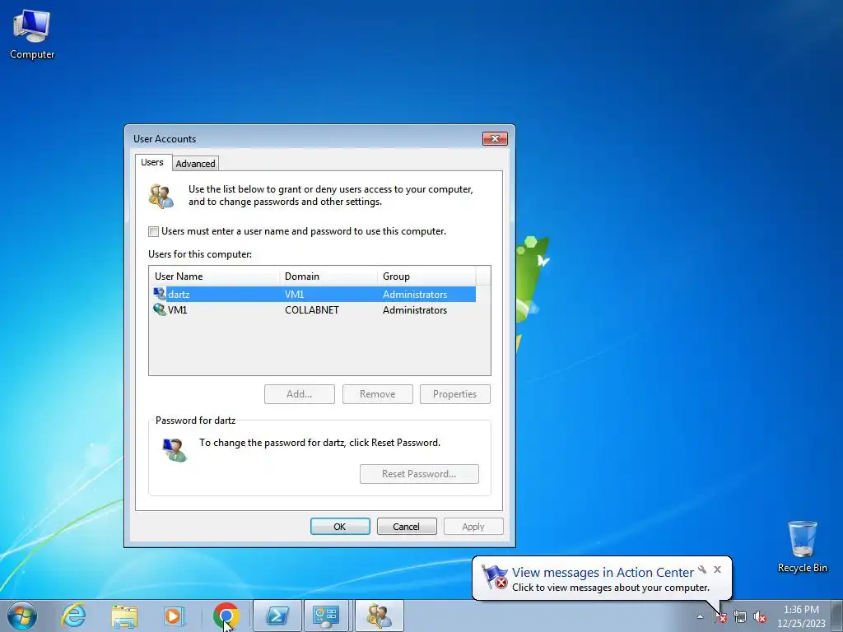Dismiss the Action Center balloon notification

[x=717, y=569]
